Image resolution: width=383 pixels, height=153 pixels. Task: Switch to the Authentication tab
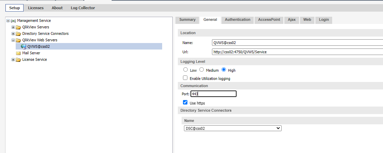[238, 20]
